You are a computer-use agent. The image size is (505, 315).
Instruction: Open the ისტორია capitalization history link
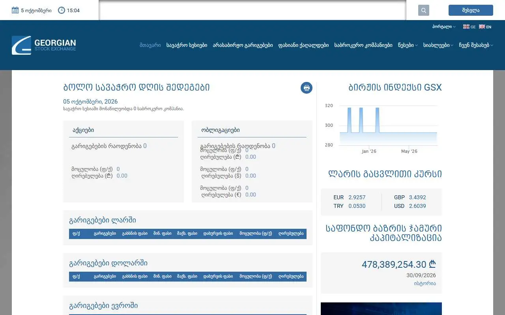coord(425,283)
